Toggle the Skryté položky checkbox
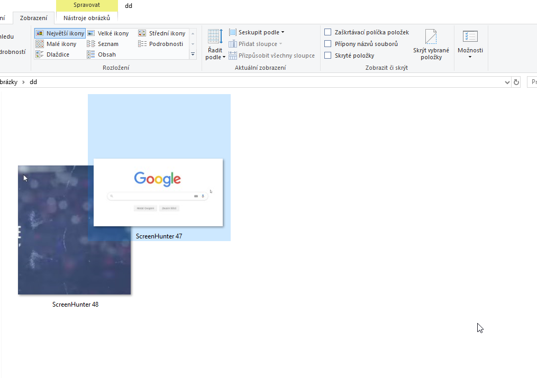 click(327, 56)
